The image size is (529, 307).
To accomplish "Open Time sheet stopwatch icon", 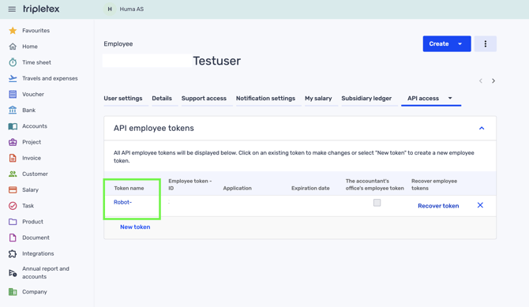I will tap(13, 62).
